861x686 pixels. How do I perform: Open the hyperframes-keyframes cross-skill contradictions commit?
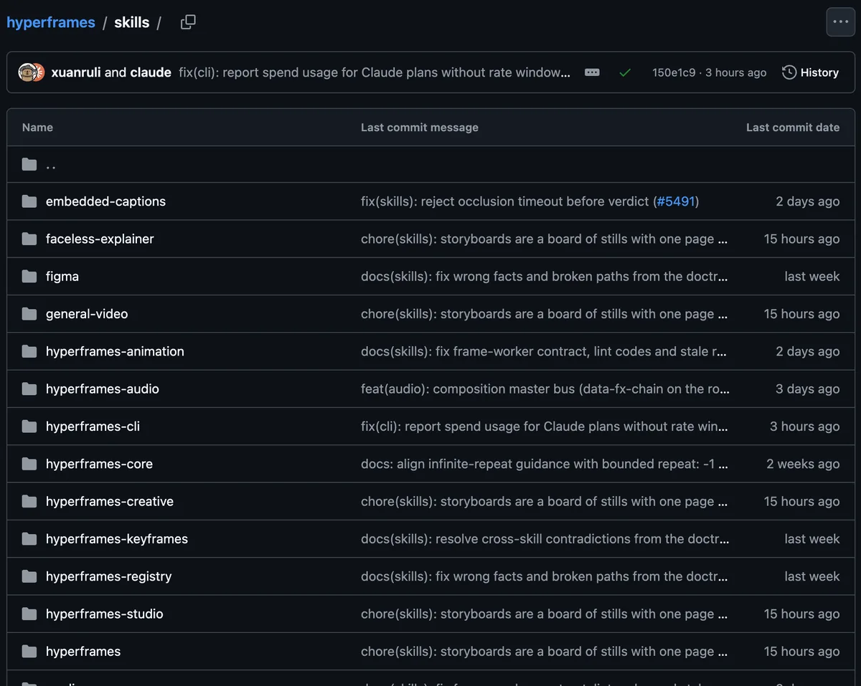tap(545, 539)
